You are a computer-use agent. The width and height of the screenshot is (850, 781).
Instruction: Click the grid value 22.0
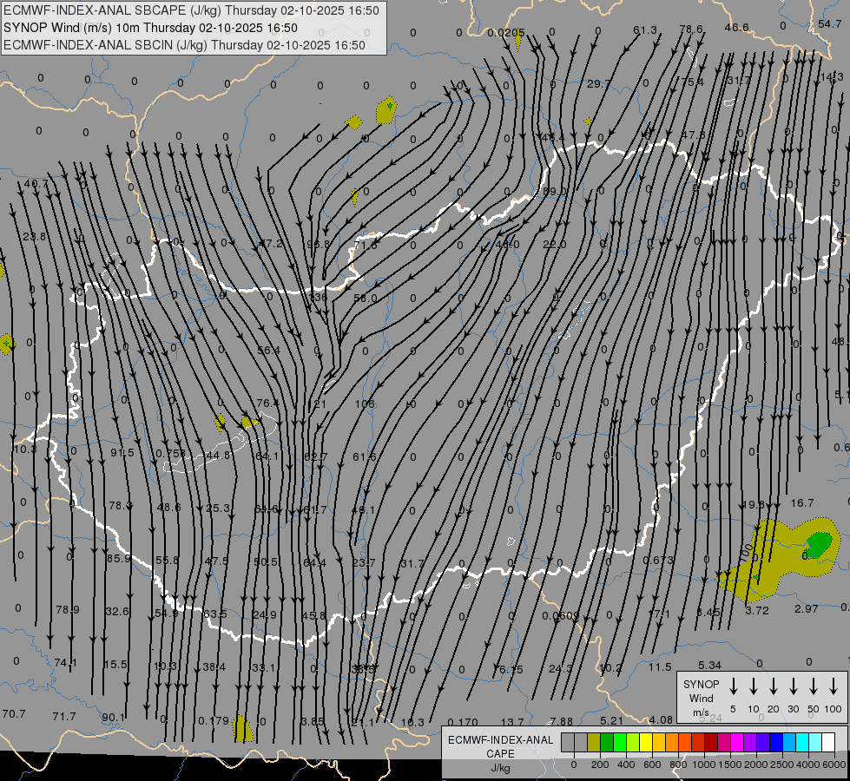tap(555, 245)
